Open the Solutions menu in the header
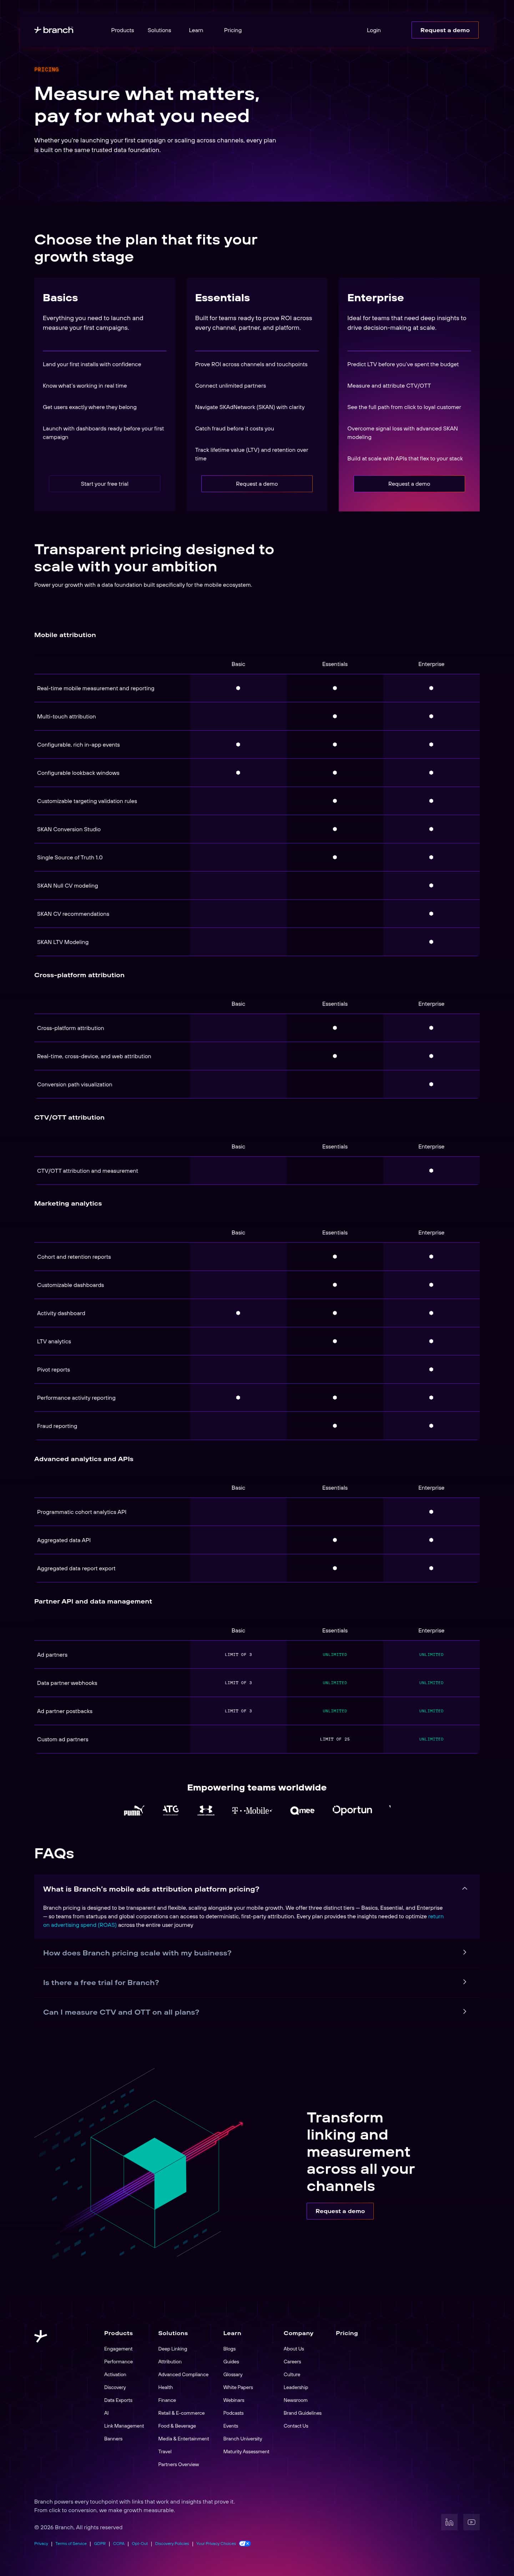Image resolution: width=514 pixels, height=2576 pixels. [159, 30]
